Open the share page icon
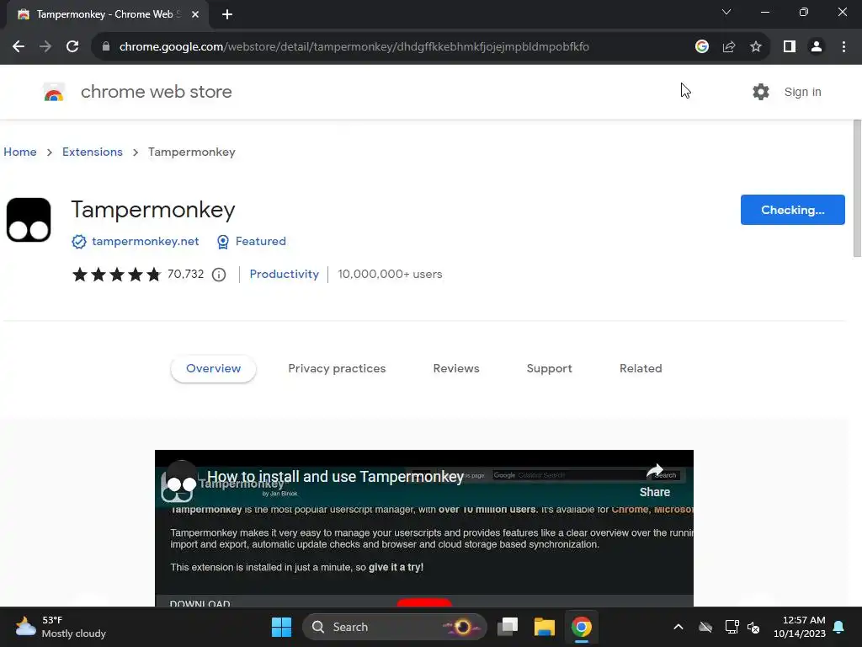 [729, 47]
